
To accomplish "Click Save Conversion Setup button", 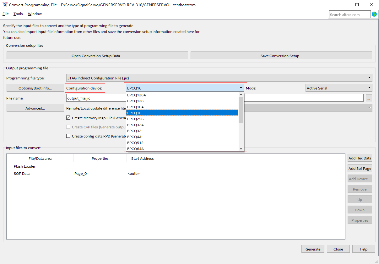I will pos(281,56).
